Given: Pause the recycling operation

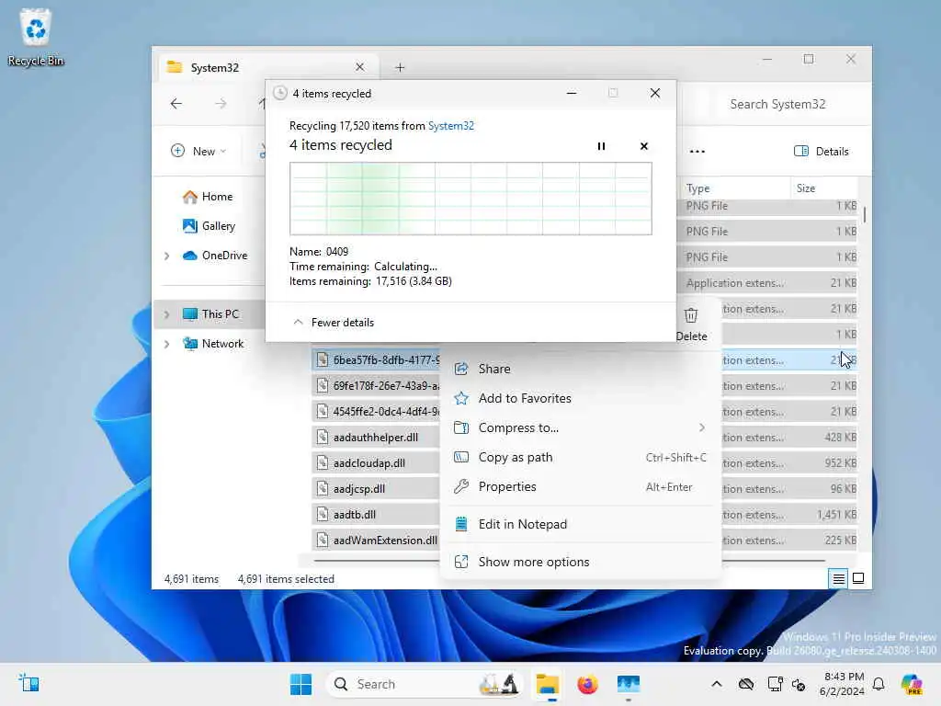Looking at the screenshot, I should click(601, 146).
